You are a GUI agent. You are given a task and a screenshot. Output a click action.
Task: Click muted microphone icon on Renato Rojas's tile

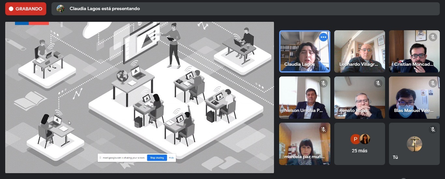tap(378, 83)
